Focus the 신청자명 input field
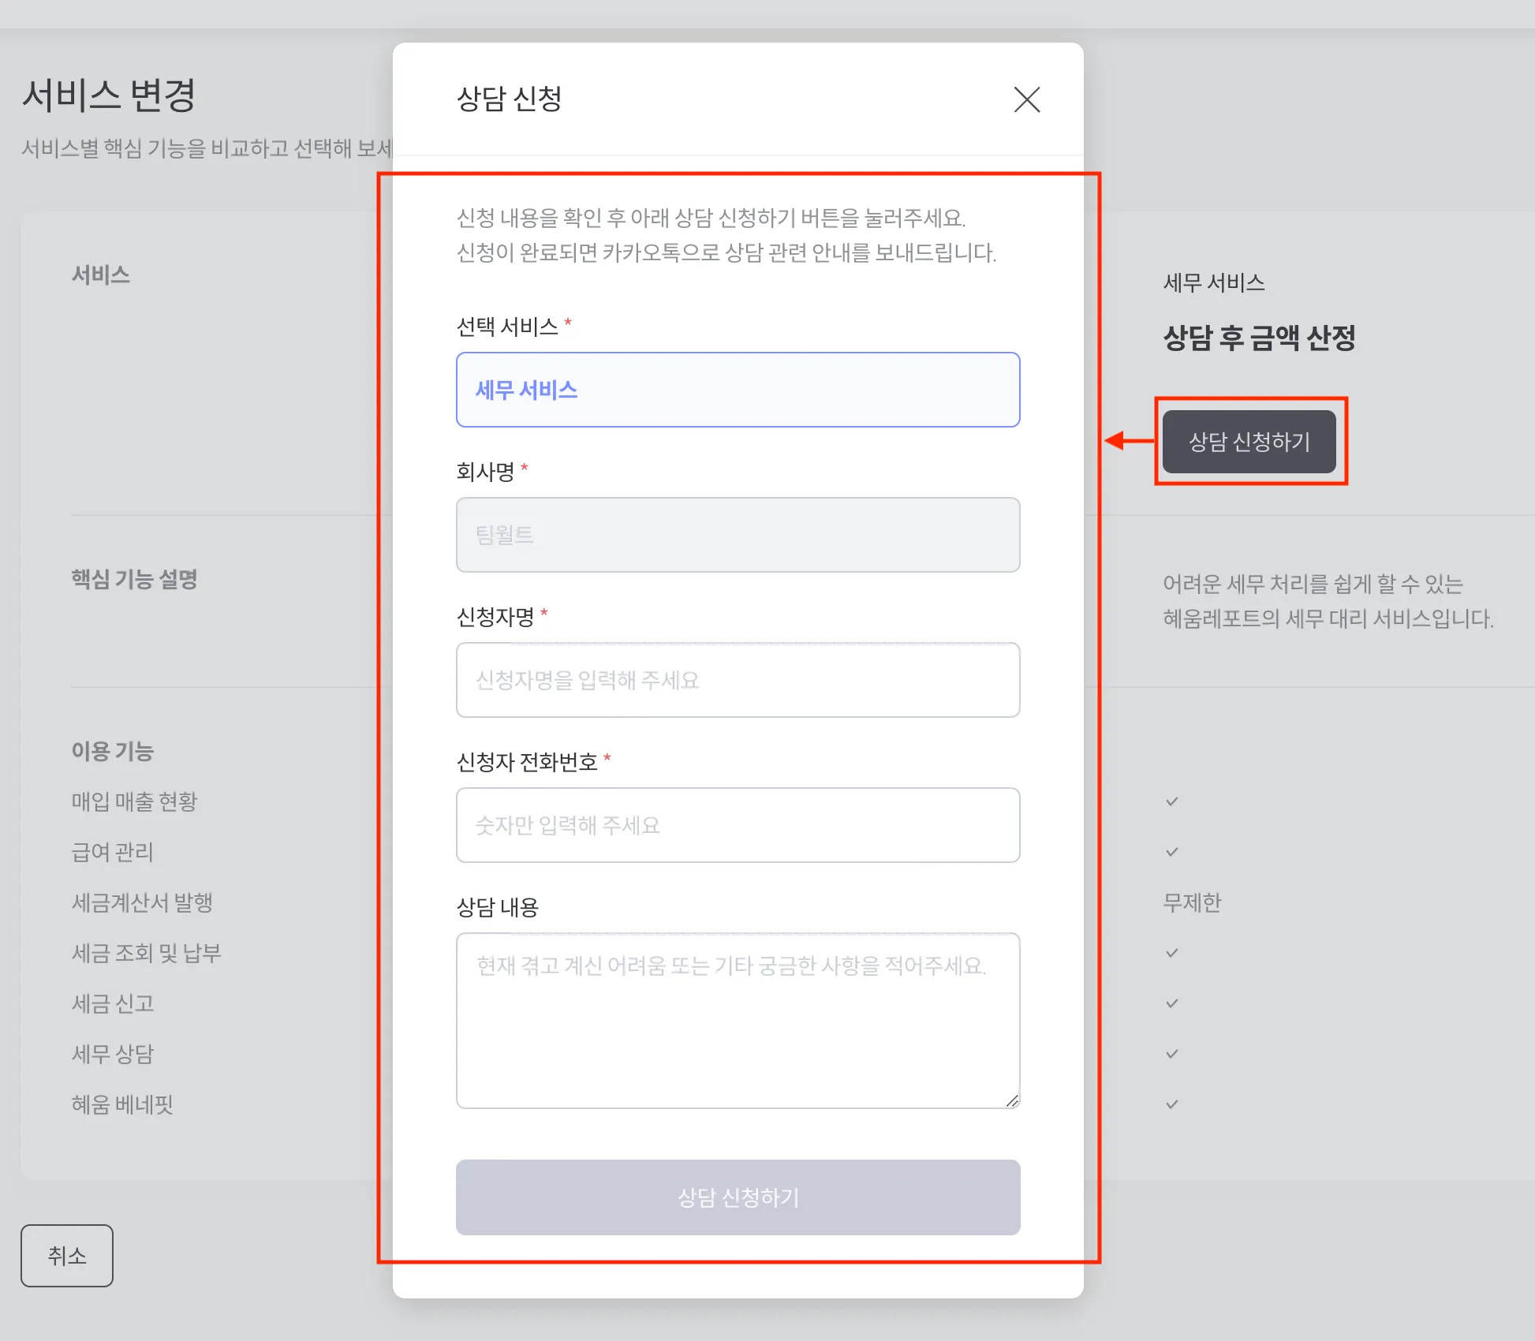This screenshot has width=1535, height=1341. tap(738, 680)
